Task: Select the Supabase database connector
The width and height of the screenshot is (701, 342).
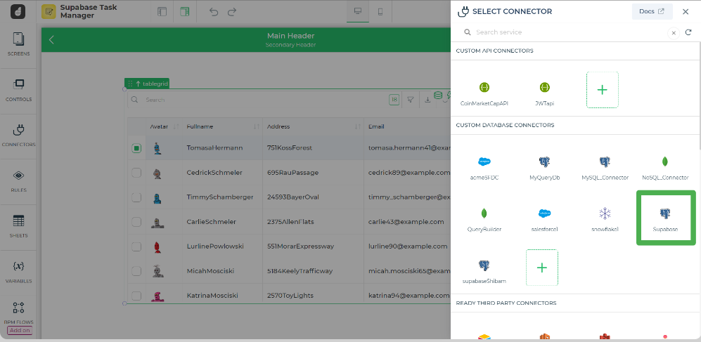Action: click(x=665, y=217)
